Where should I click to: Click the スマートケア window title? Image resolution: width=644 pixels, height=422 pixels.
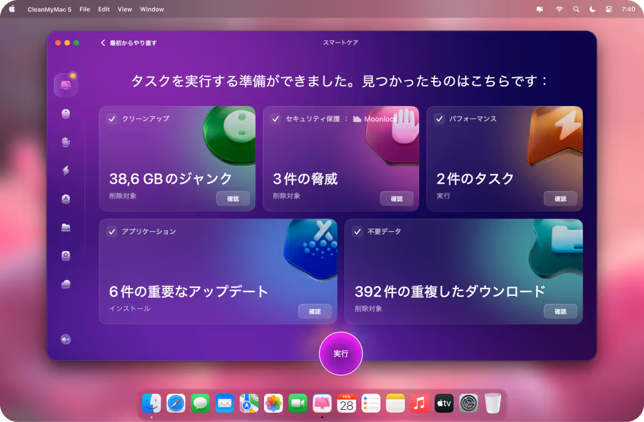click(x=341, y=42)
